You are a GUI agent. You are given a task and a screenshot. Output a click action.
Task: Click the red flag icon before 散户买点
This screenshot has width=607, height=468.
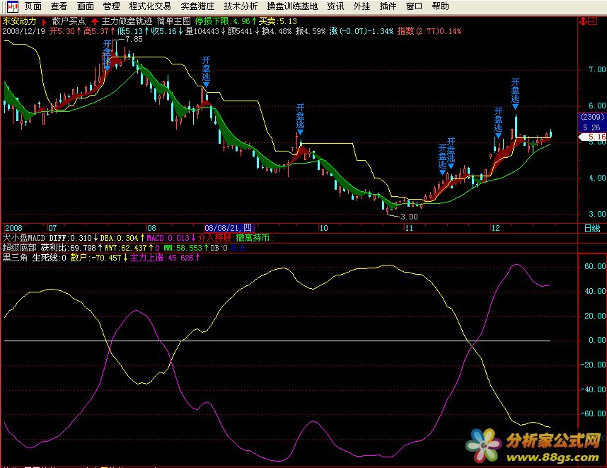tap(45, 22)
